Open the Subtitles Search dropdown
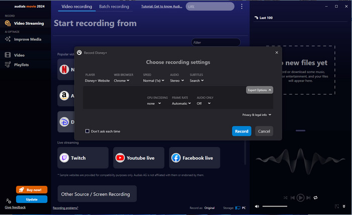This screenshot has width=352, height=215. coord(197,81)
